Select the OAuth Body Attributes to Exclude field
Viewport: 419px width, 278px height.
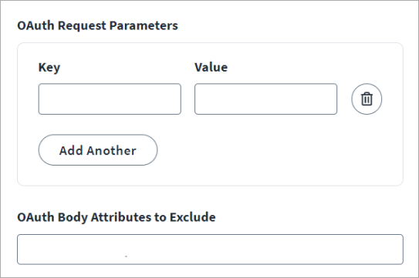(x=210, y=250)
